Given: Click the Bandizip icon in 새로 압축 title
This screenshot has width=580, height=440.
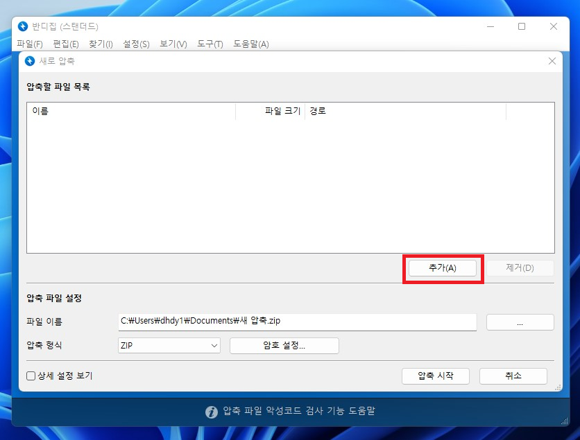Looking at the screenshot, I should pyautogui.click(x=30, y=61).
